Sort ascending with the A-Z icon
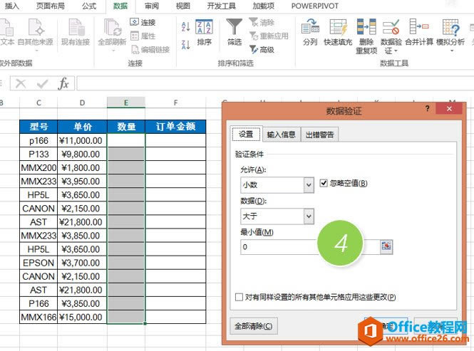This screenshot has width=474, height=351. pyautogui.click(x=185, y=26)
